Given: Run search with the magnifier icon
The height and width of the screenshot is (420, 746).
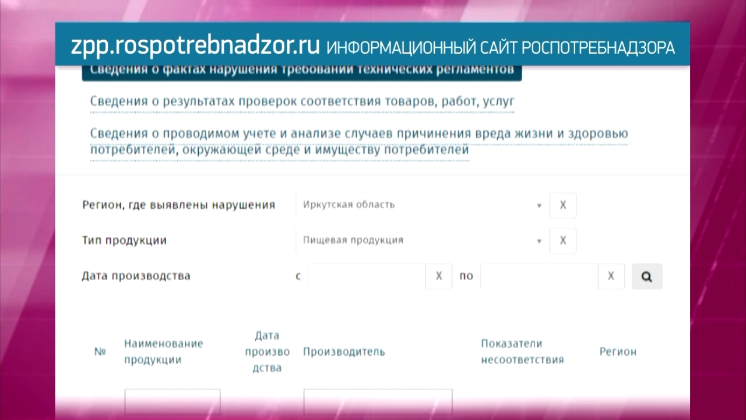Looking at the screenshot, I should pos(647,276).
